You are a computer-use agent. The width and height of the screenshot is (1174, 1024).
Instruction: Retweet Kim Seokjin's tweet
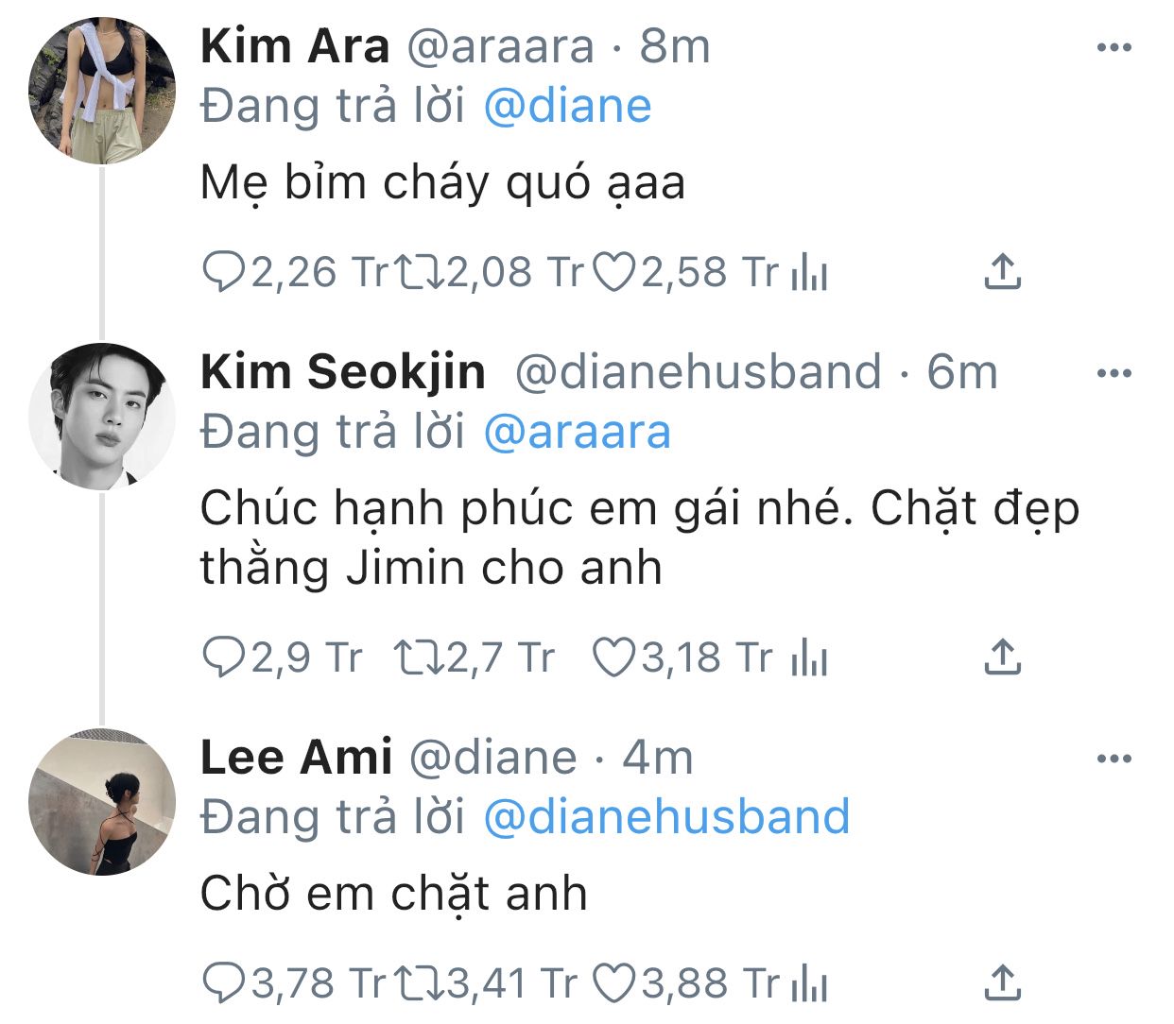click(421, 657)
